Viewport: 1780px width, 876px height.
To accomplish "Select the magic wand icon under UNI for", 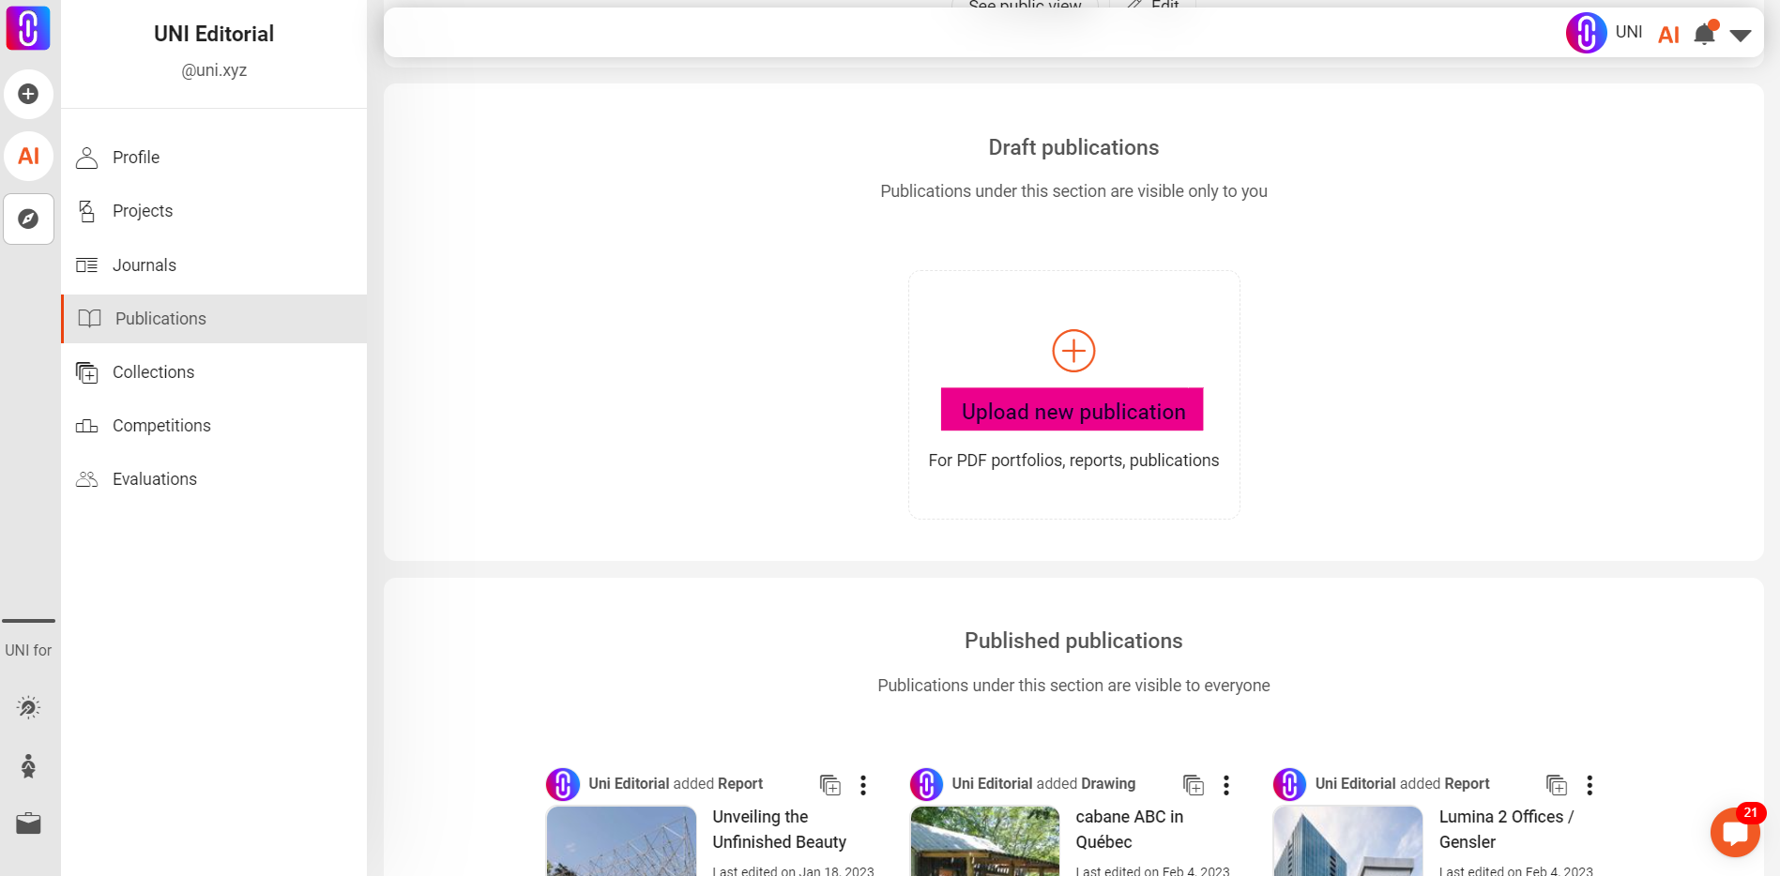I will point(28,706).
